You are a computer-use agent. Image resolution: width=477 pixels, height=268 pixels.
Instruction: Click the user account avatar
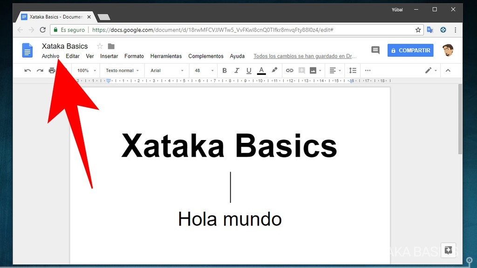tap(448, 50)
